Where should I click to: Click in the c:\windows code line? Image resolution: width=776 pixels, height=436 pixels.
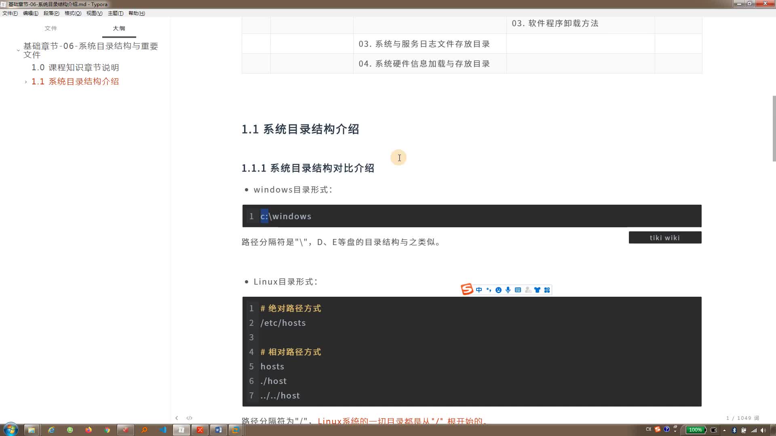[286, 216]
